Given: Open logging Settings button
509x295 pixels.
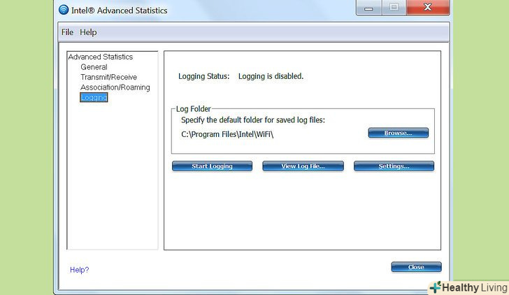Looking at the screenshot, I should [x=394, y=166].
